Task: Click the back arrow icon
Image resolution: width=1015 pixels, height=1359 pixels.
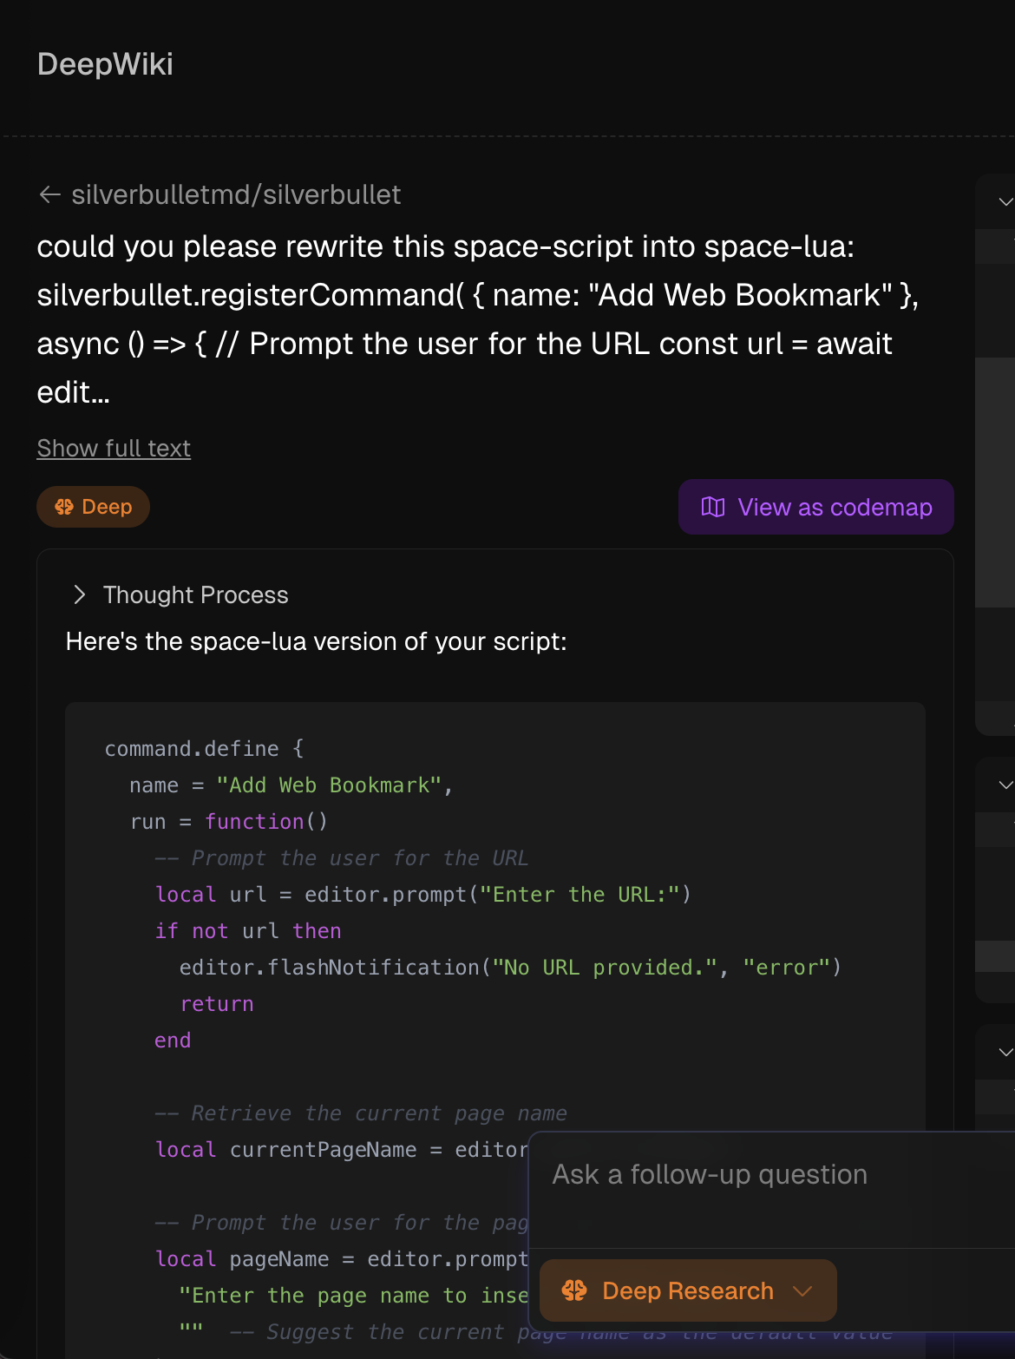Action: pyautogui.click(x=49, y=195)
